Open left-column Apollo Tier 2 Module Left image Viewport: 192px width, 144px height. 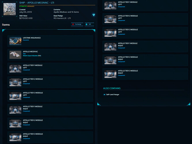15,82
